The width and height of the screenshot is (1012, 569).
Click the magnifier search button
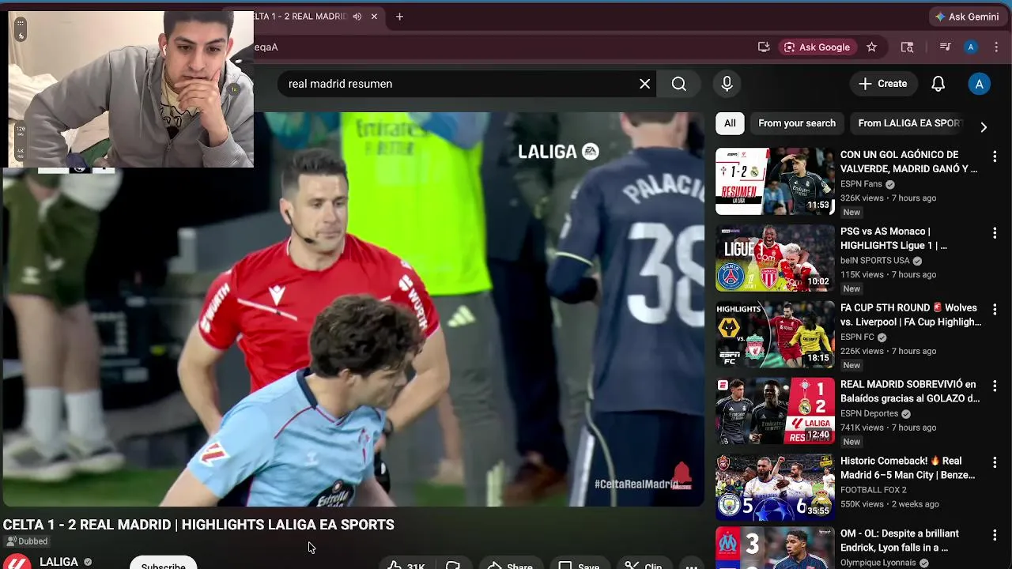pyautogui.click(x=679, y=84)
